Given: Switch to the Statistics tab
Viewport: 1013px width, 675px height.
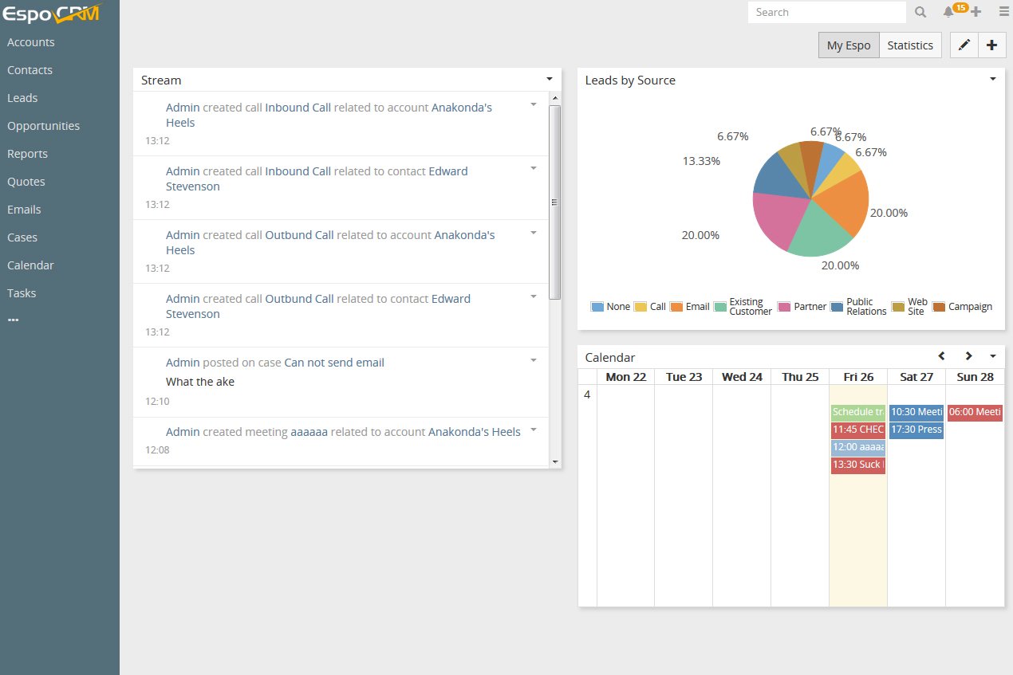Looking at the screenshot, I should [x=909, y=45].
